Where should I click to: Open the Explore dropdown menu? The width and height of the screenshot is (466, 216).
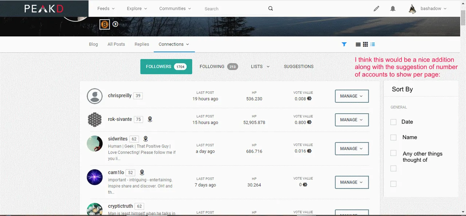[x=137, y=8]
